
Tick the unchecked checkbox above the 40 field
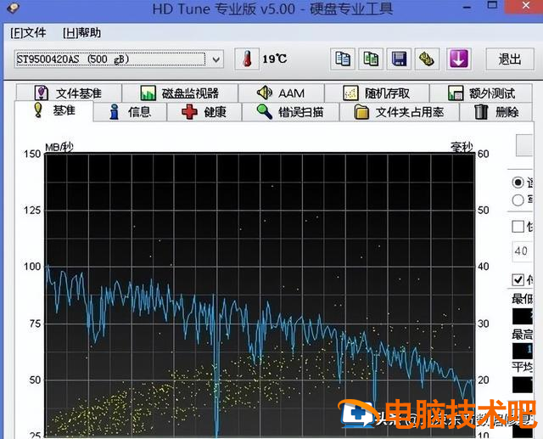[518, 227]
